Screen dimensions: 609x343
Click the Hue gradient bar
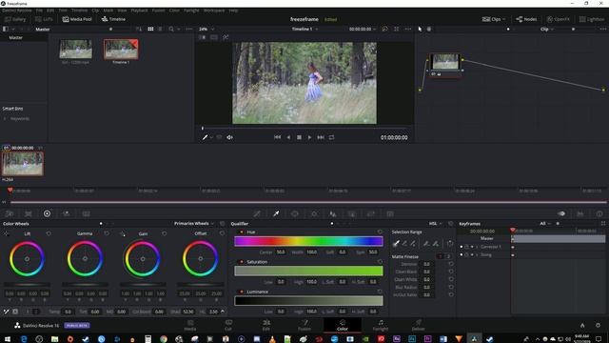click(x=308, y=241)
